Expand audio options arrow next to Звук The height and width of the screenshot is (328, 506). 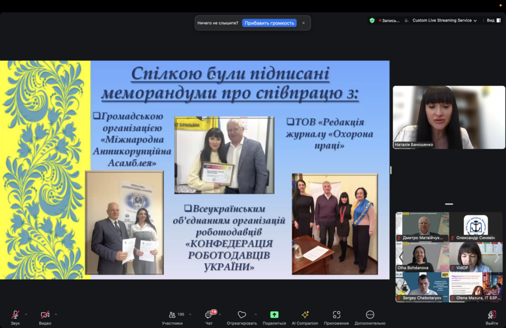[x=26, y=315]
